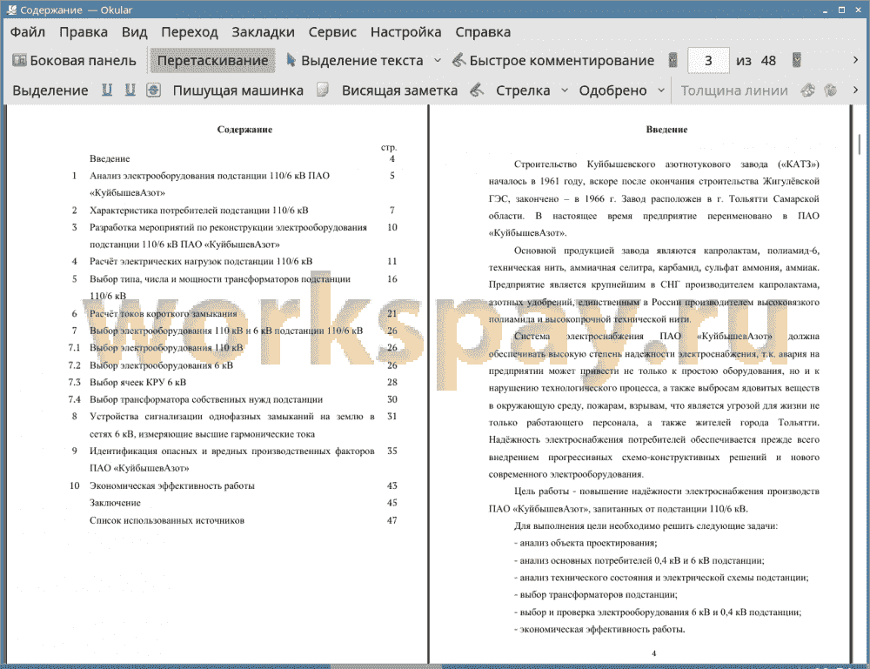Click contents entry Список использованных источников

click(167, 520)
